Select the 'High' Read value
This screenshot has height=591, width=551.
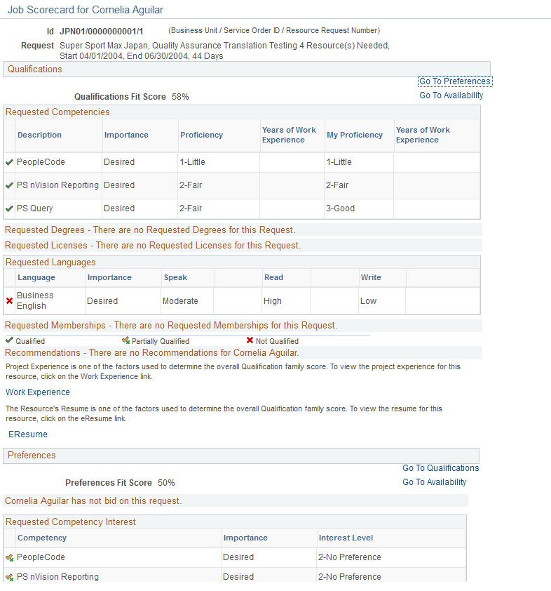coord(273,301)
